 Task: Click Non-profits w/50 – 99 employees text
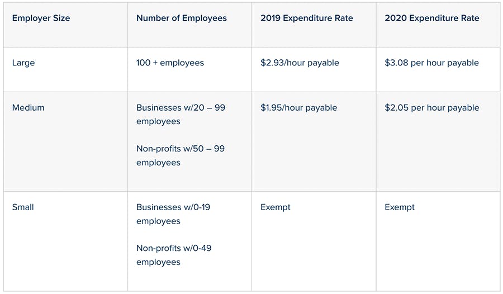tap(181, 155)
